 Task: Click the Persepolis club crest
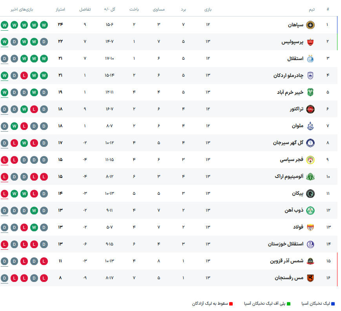point(310,42)
